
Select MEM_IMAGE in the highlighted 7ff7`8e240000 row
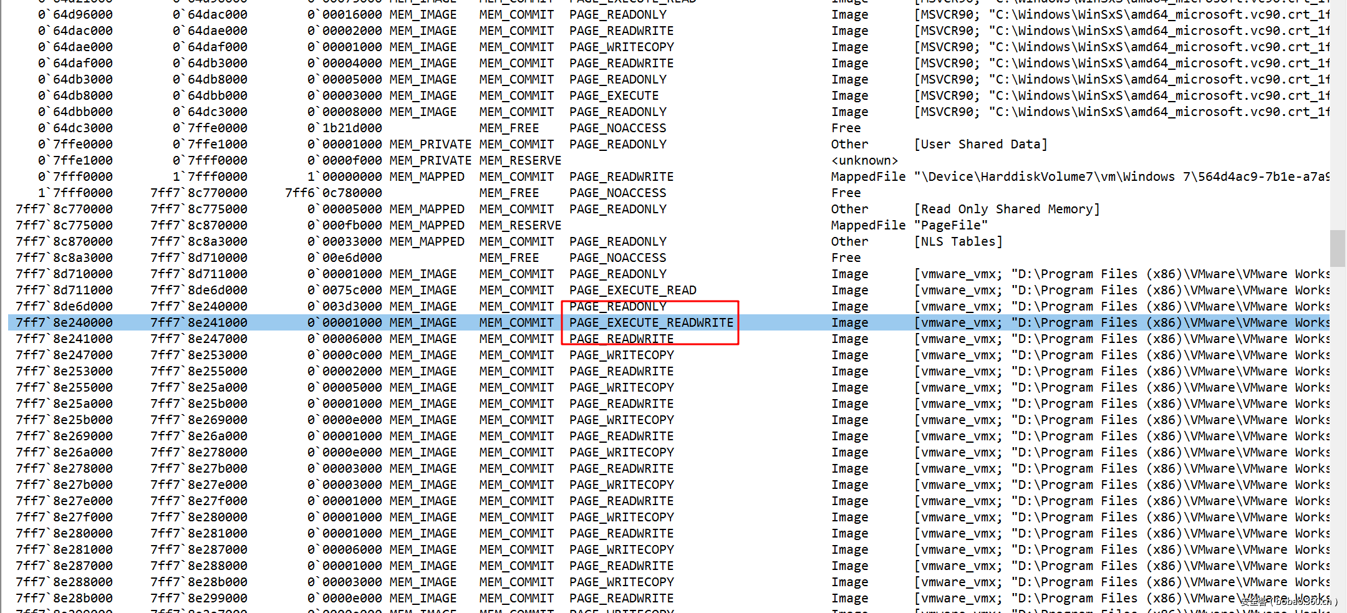click(x=423, y=322)
